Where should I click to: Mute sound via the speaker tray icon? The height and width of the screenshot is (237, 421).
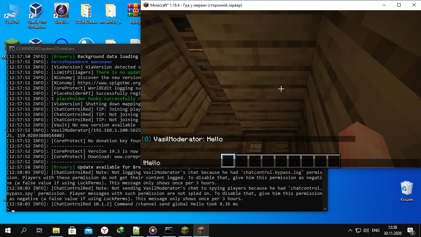[366, 230]
